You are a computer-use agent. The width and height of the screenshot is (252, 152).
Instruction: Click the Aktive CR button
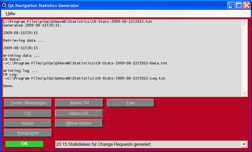pos(79,113)
